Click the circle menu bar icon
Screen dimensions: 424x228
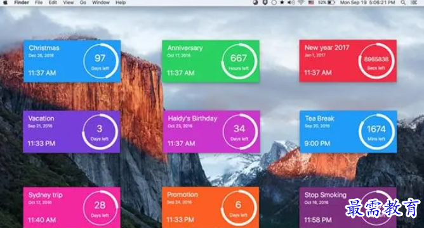point(274,3)
